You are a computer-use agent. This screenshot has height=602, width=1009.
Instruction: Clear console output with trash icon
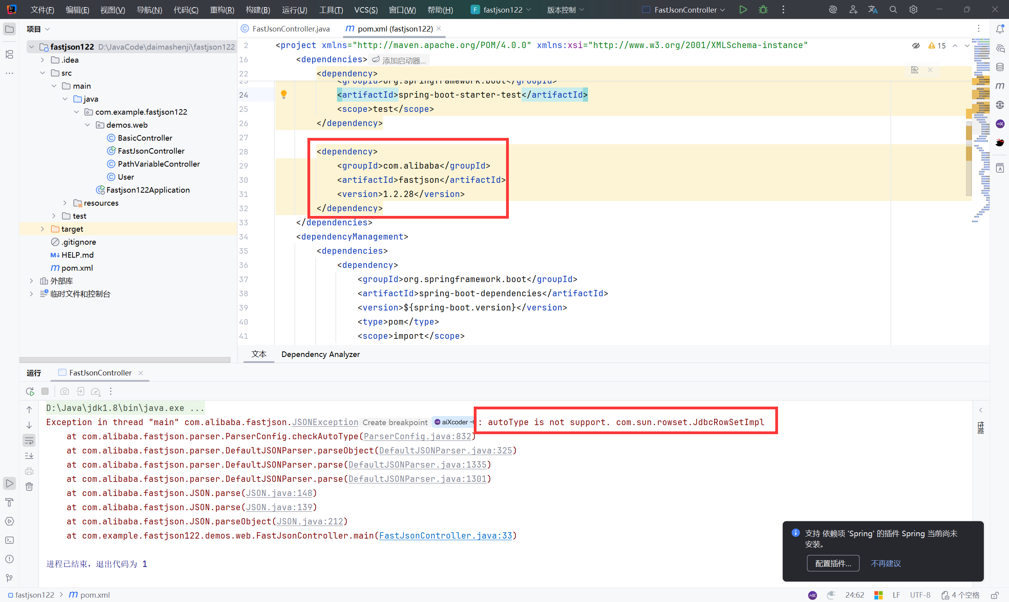(x=29, y=487)
